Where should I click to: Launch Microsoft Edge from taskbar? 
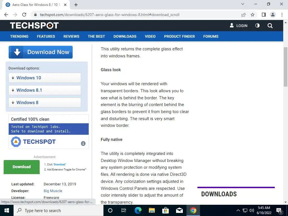click(x=138, y=210)
